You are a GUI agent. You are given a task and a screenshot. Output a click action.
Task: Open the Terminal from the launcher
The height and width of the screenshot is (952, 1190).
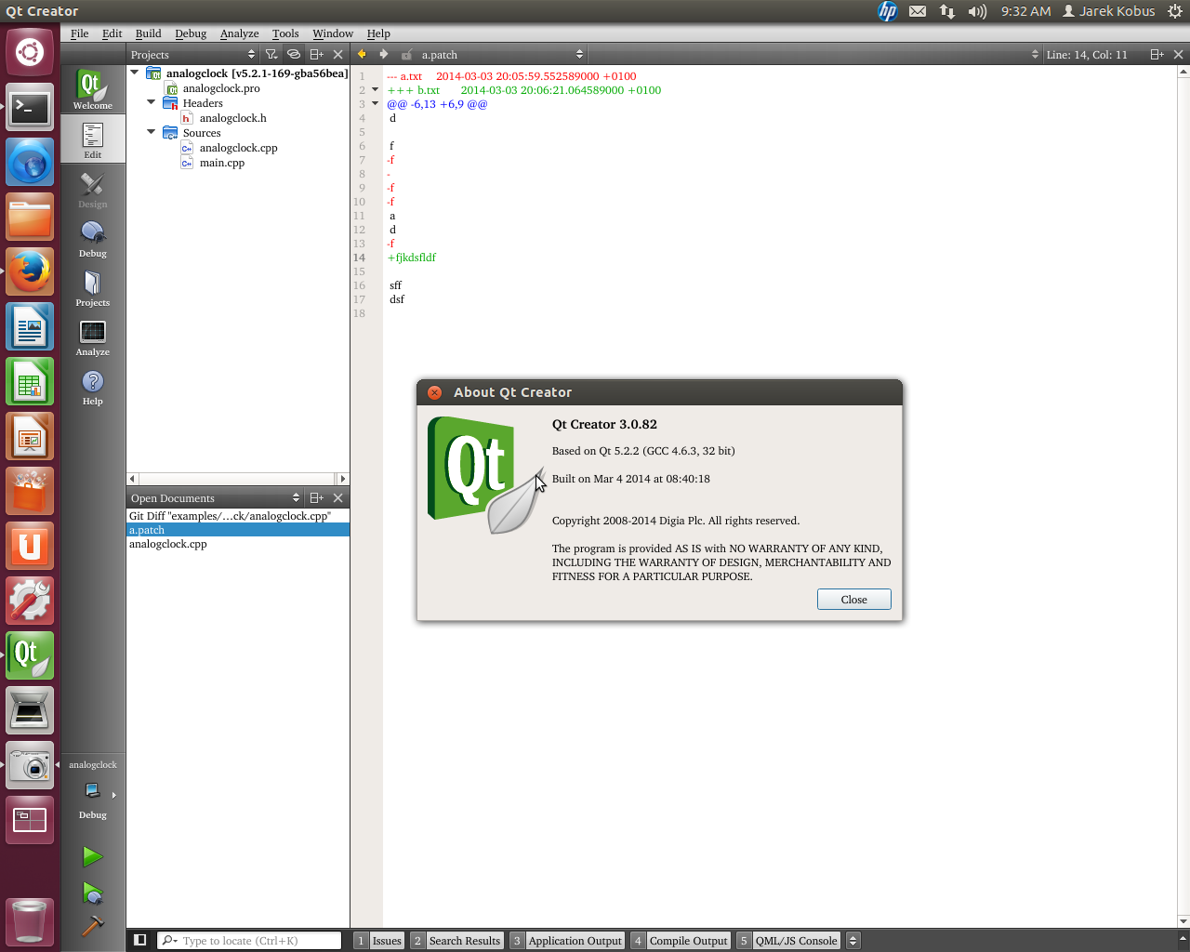[30, 108]
